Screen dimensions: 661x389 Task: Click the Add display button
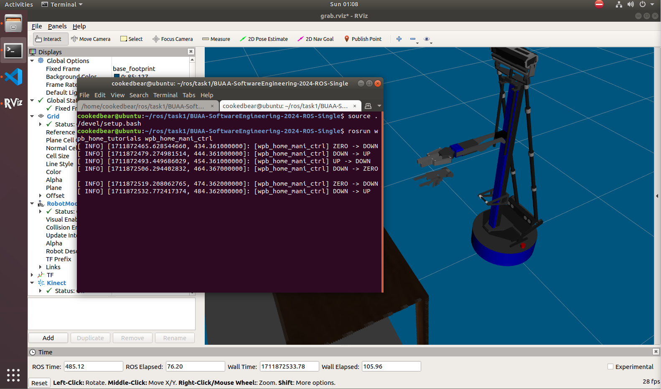pos(48,338)
